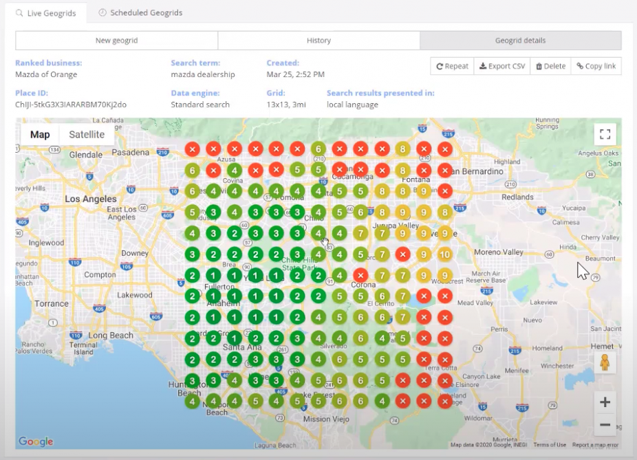This screenshot has height=460, width=637.
Task: Select the Street View pegman icon
Action: tap(604, 362)
